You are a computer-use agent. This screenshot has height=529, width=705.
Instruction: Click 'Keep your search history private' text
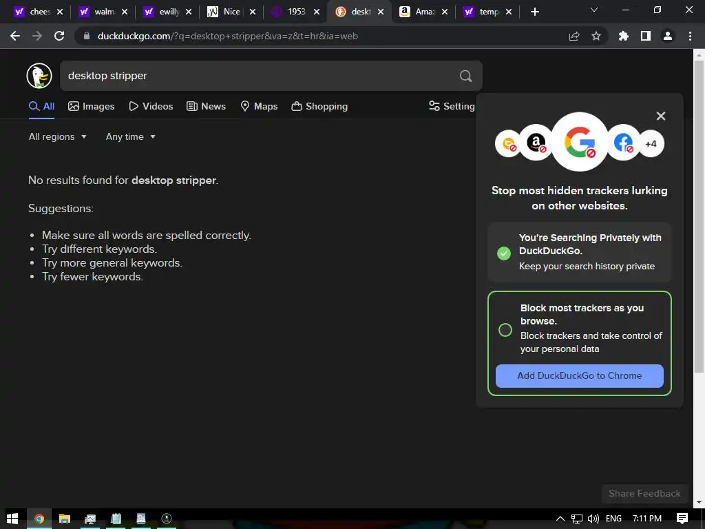587,267
